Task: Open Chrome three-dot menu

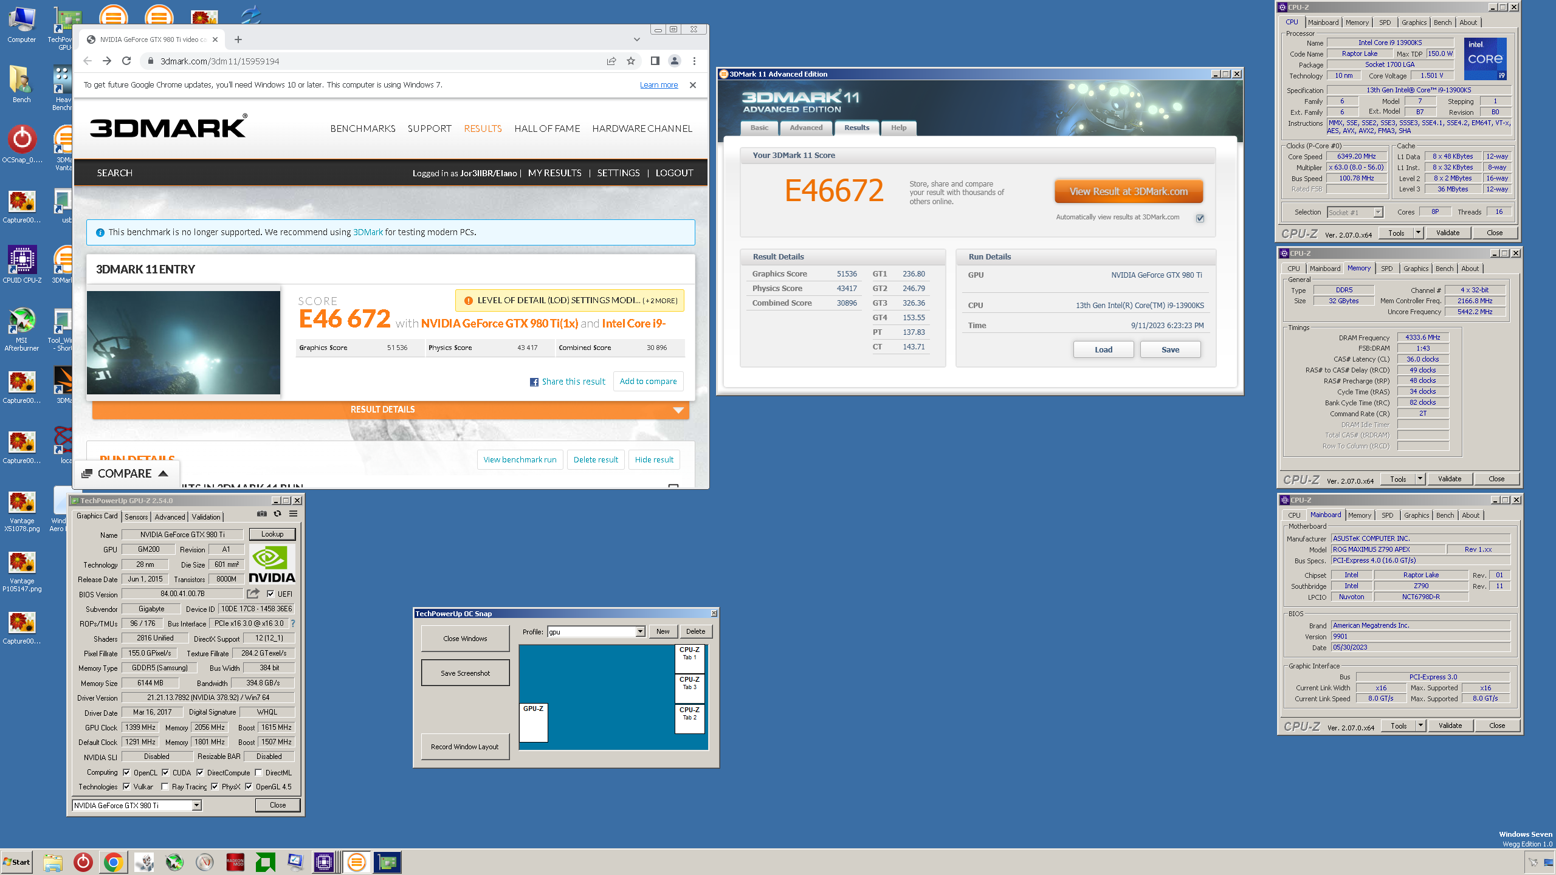Action: 694,61
